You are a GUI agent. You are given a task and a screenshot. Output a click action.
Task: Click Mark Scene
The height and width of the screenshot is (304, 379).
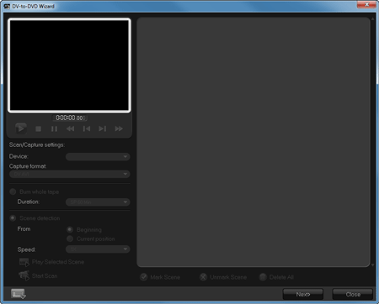point(160,277)
